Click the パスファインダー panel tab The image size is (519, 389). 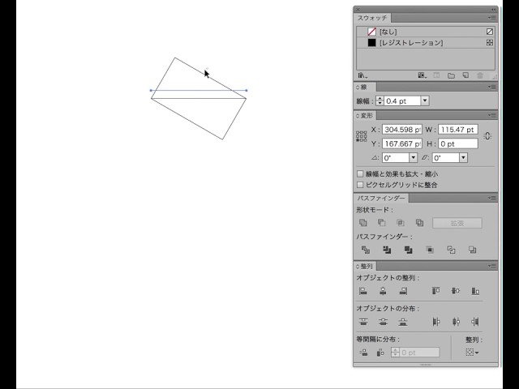(381, 198)
